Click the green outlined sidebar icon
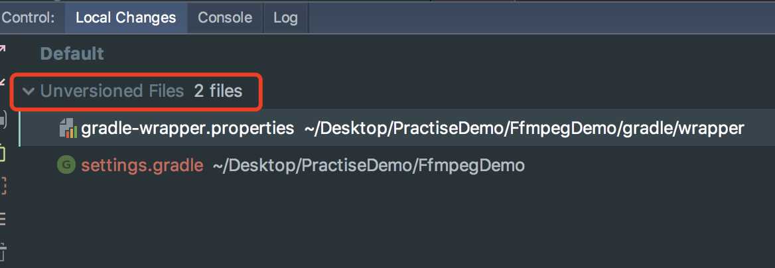Screen dimensions: 775x268 click(3, 153)
